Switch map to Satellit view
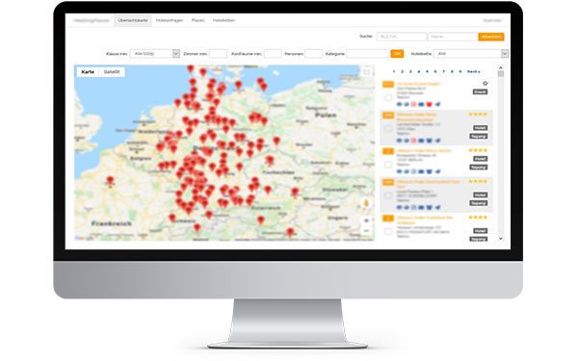578x361 pixels. pyautogui.click(x=112, y=72)
